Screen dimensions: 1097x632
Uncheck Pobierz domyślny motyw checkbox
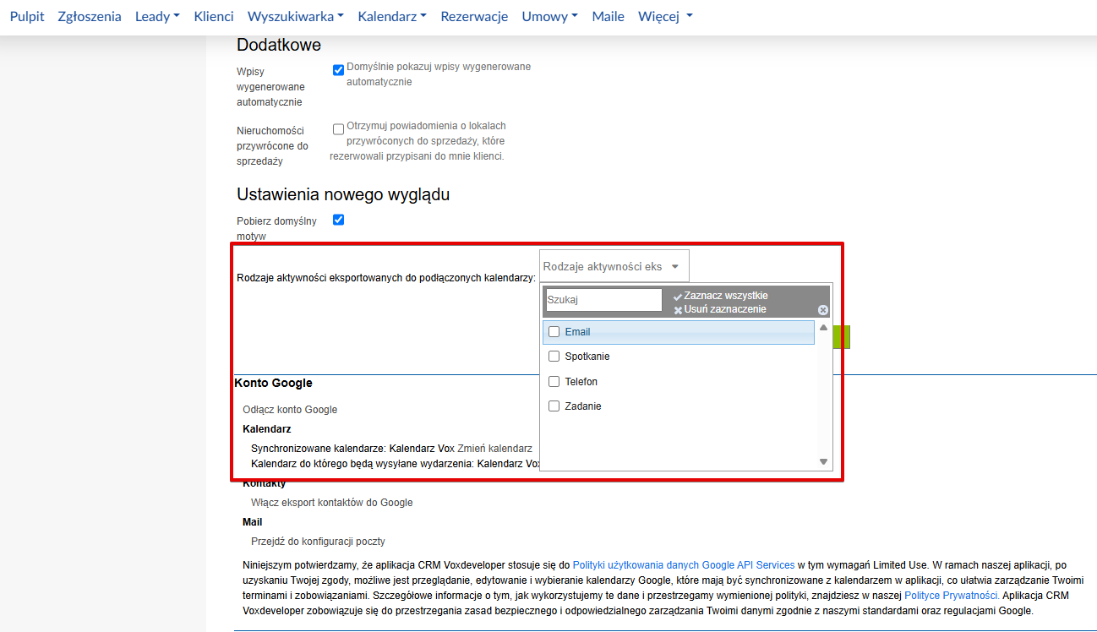(x=339, y=220)
